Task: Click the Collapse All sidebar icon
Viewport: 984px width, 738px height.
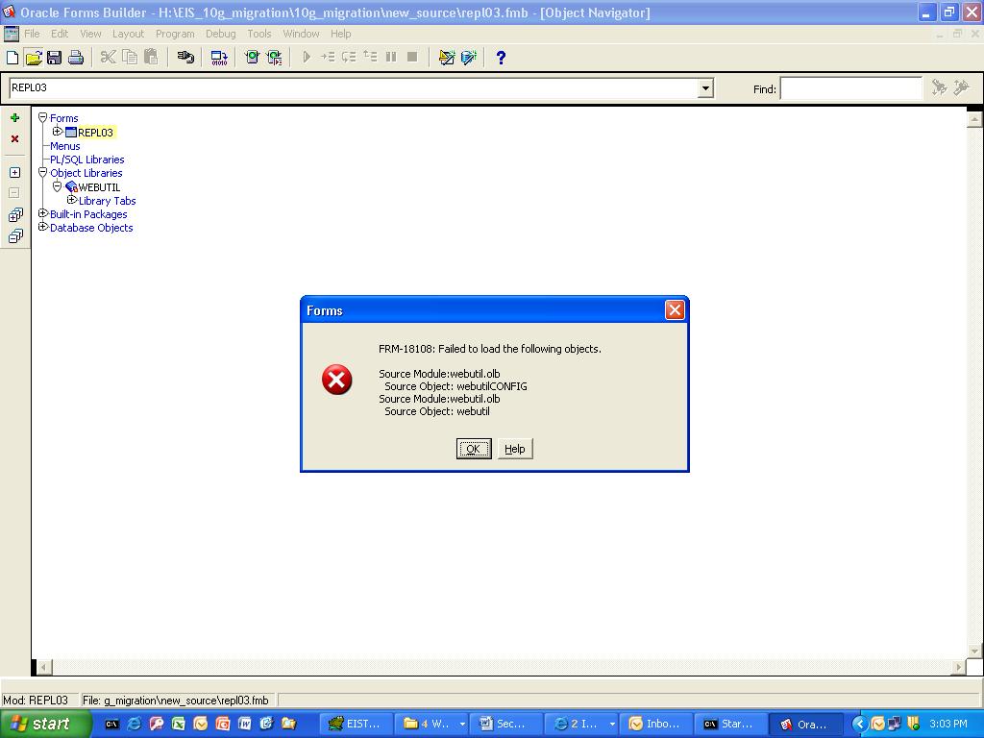Action: tap(15, 236)
